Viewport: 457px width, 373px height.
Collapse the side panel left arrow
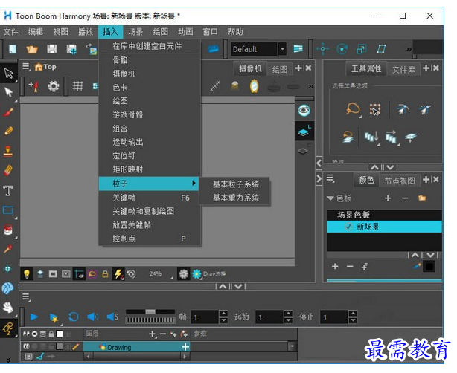pos(319,163)
